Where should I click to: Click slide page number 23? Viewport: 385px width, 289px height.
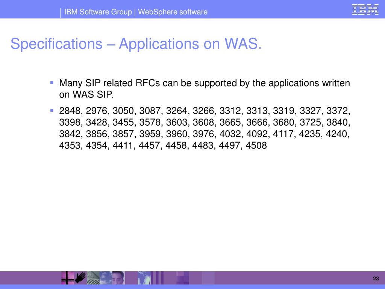(x=376, y=278)
